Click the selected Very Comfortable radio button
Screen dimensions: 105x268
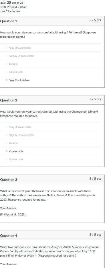click(7, 80)
